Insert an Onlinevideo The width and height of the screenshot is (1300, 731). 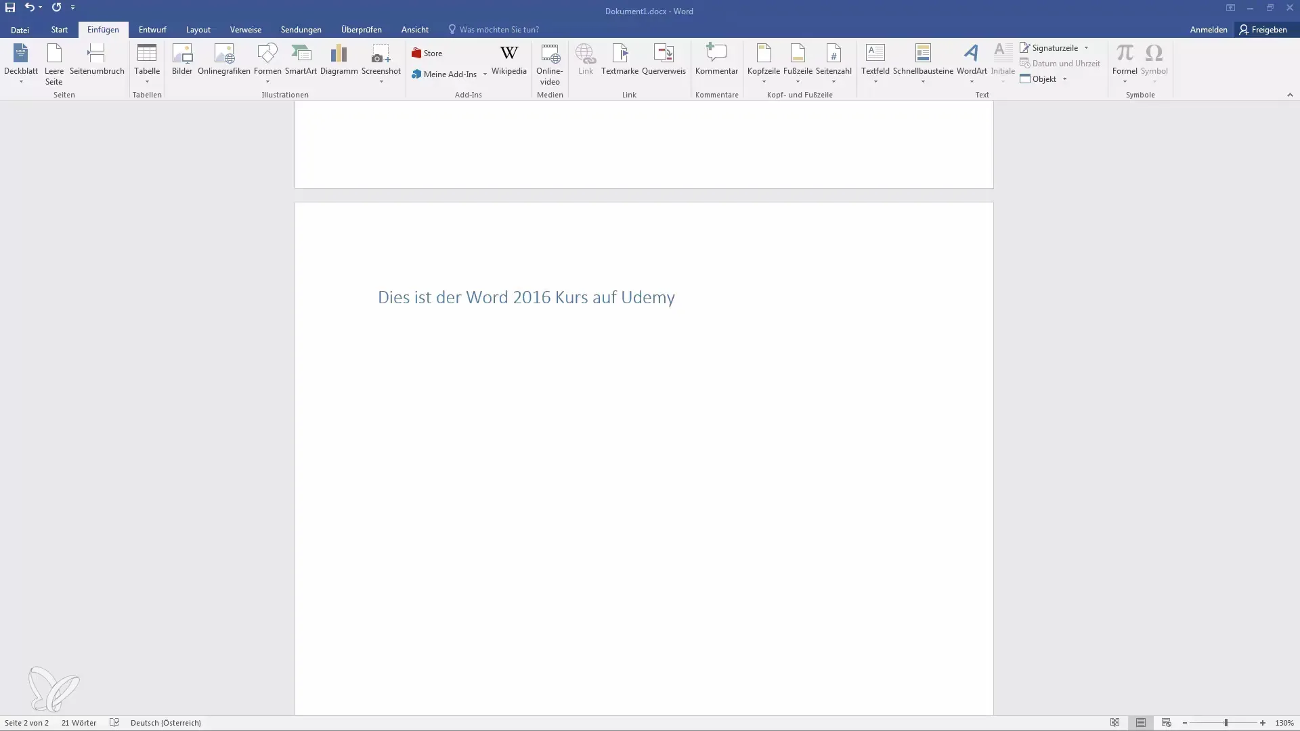[550, 64]
